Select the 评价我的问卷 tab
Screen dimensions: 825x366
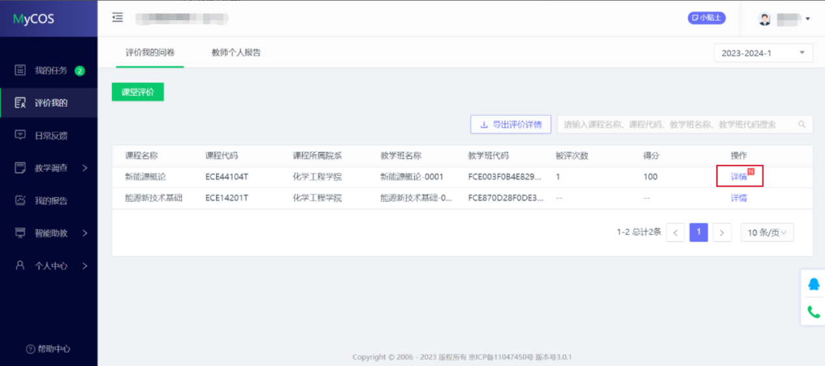tap(150, 53)
